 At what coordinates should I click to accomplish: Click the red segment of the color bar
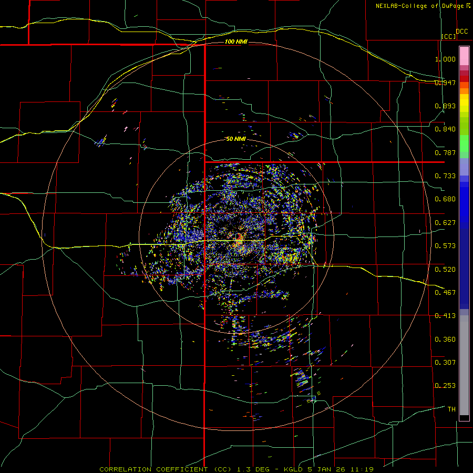click(464, 79)
